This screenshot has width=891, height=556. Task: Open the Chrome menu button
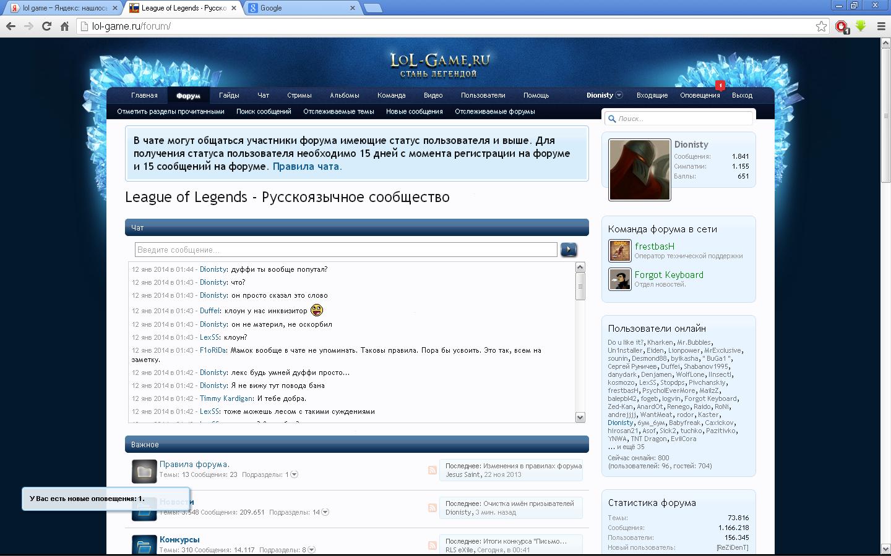pyautogui.click(x=881, y=26)
